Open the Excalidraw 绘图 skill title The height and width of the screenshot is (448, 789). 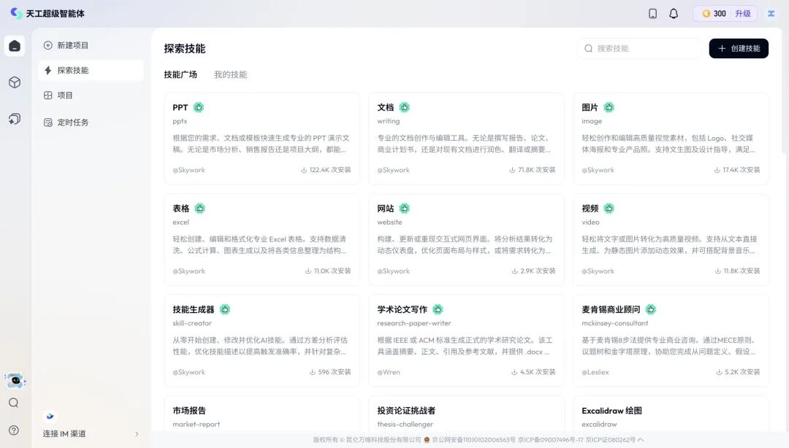612,411
